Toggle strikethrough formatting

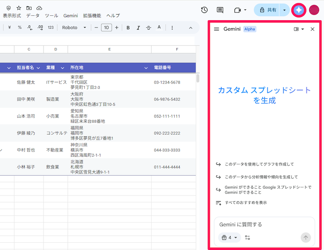(149, 27)
